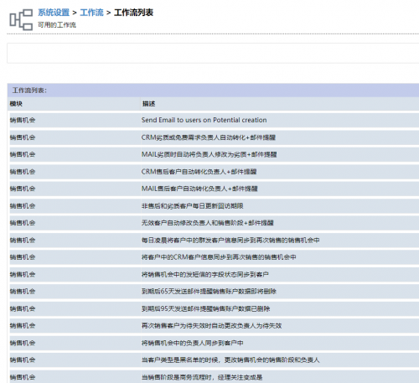Image resolution: width=419 pixels, height=383 pixels.
Task: Select '当客户类型是黑名单的时候' workflow description
Action: [230, 360]
